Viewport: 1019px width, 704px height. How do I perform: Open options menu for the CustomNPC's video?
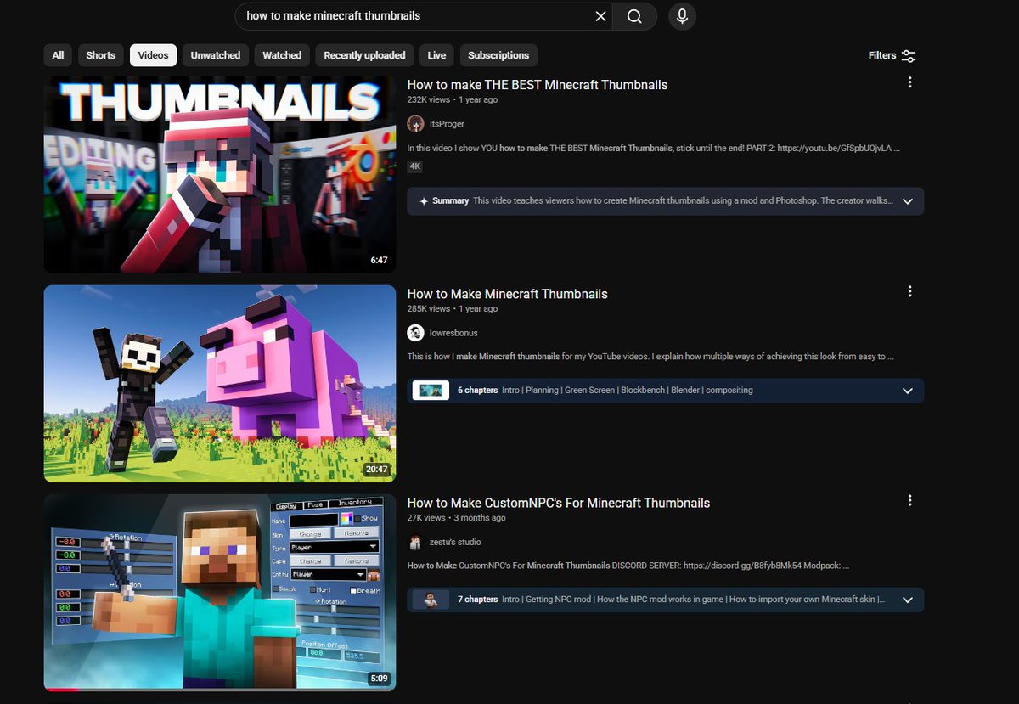click(x=910, y=500)
